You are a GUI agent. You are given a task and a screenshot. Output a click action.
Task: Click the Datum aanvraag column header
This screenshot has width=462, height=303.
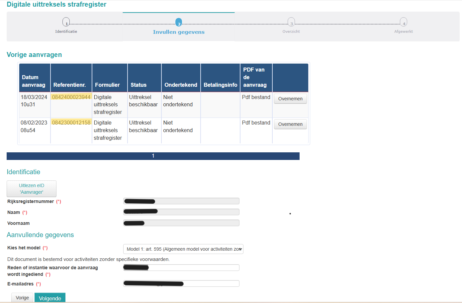tap(35, 78)
